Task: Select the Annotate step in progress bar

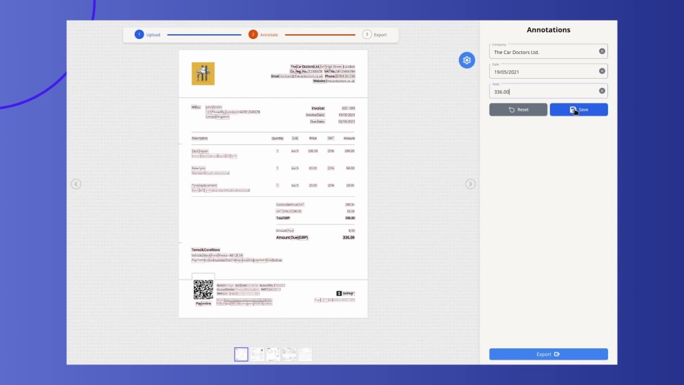Action: pos(263,34)
